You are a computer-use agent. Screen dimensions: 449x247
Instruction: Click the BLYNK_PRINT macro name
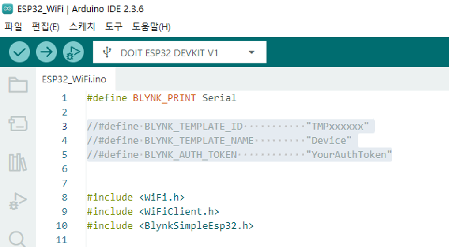tap(164, 98)
